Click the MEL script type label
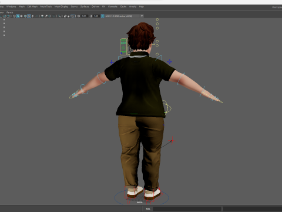 click(148, 208)
